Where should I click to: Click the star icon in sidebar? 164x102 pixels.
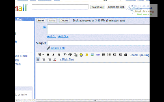coord(16,33)
